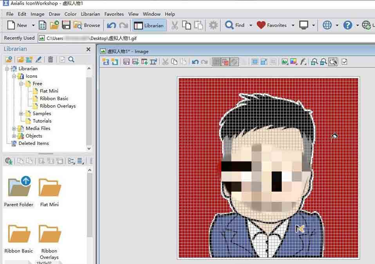Toggle the checkbox icon in editor toolbar
This screenshot has height=264, width=375.
pos(344,62)
